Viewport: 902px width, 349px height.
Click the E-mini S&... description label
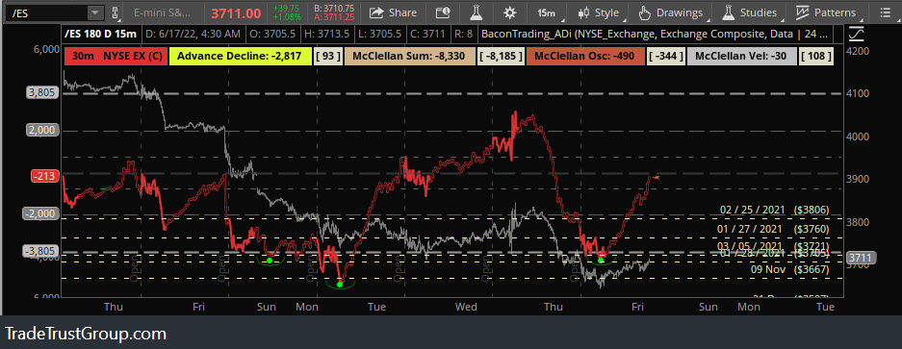(x=163, y=12)
